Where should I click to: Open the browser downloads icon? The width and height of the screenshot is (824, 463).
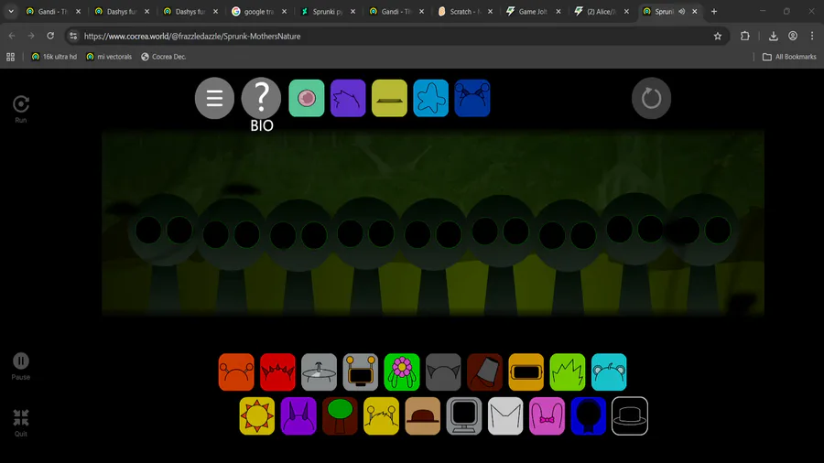(x=774, y=36)
